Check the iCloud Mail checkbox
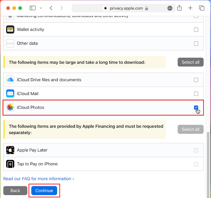 pos(196,93)
